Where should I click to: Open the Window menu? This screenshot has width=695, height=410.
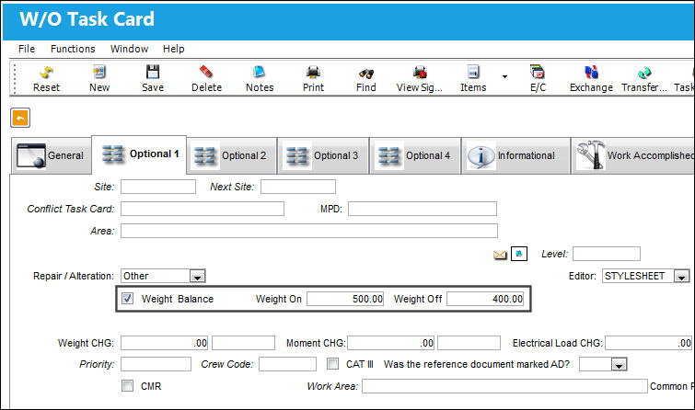(x=129, y=49)
